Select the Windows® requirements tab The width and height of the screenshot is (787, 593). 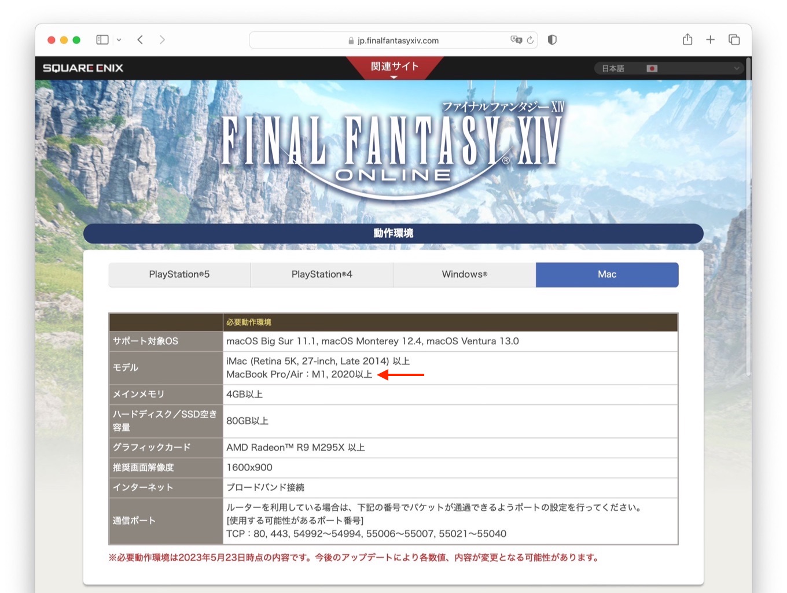[x=464, y=274]
